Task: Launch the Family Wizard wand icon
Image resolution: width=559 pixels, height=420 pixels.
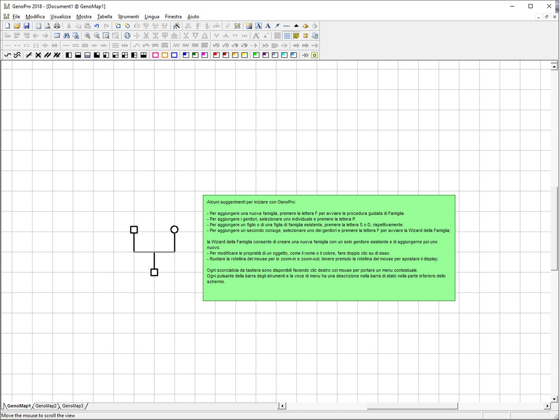Action: tap(176, 26)
